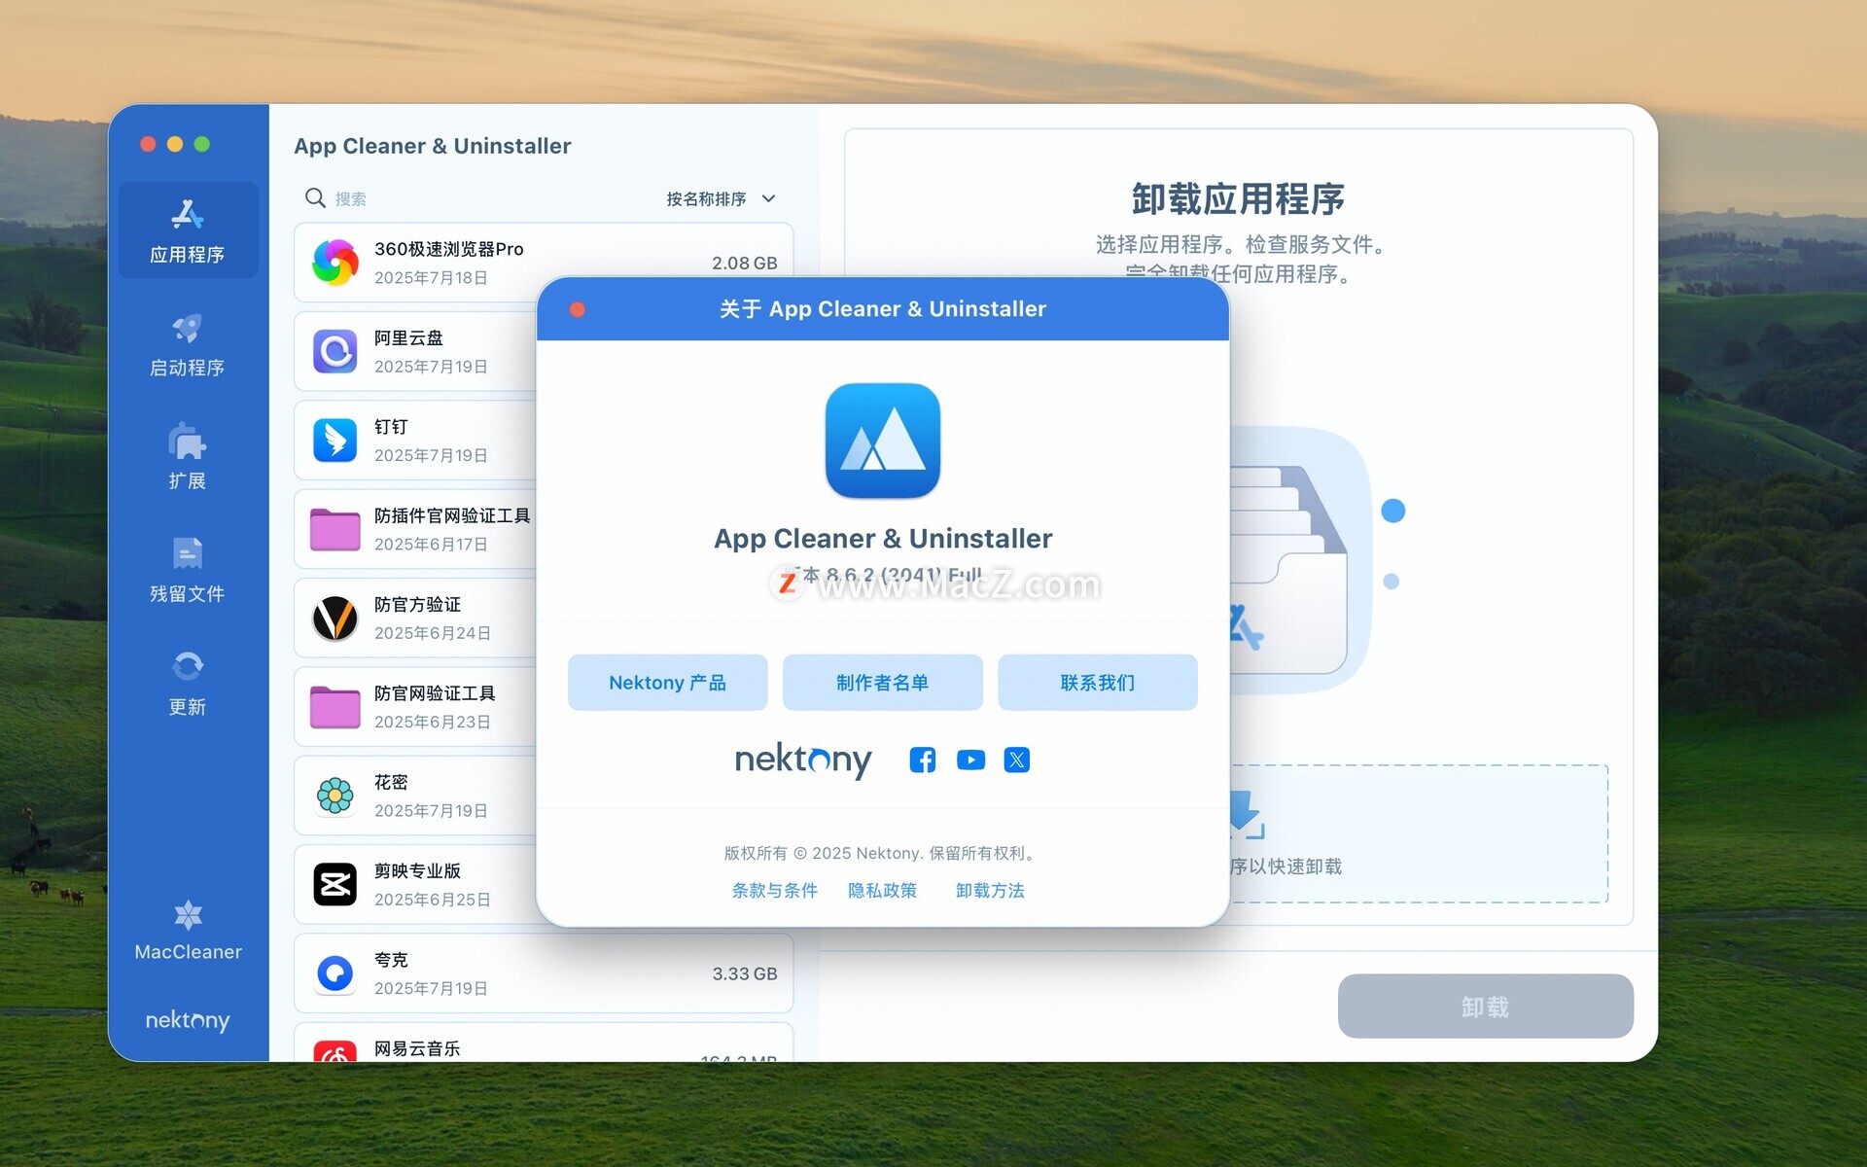Click the App Cleaner & Uninstaller window title

click(x=432, y=146)
